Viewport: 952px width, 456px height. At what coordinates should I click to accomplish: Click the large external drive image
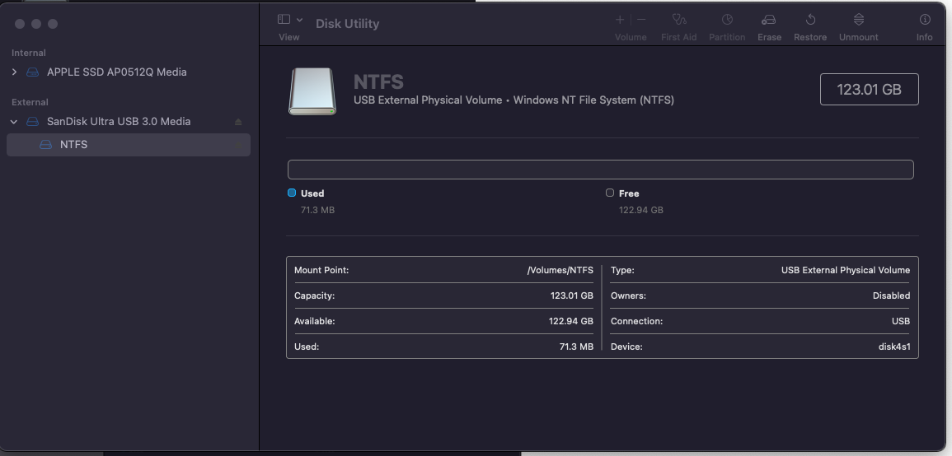[312, 91]
